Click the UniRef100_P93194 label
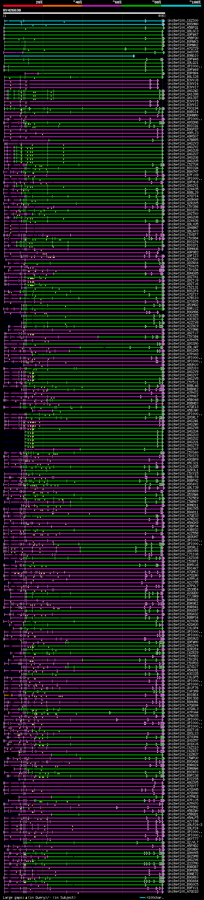The height and width of the screenshot is (900, 204). pos(183,109)
